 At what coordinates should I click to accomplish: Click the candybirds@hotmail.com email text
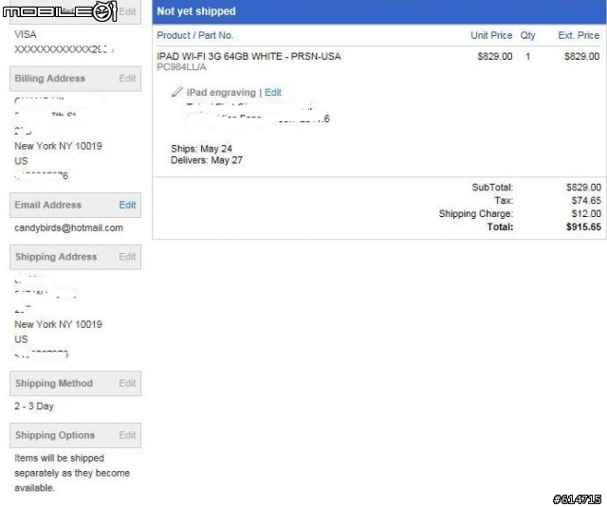click(x=69, y=228)
